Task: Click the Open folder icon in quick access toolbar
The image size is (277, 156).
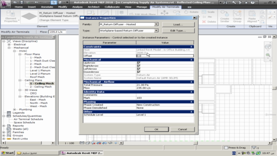Action: (15, 2)
